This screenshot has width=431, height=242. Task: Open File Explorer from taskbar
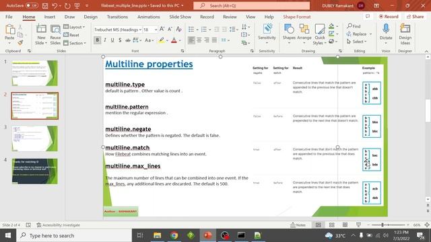[157, 235]
